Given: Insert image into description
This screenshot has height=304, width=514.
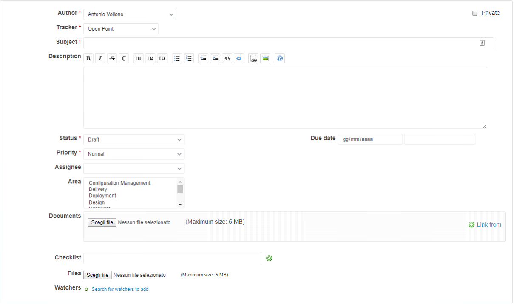Looking at the screenshot, I should 265,58.
